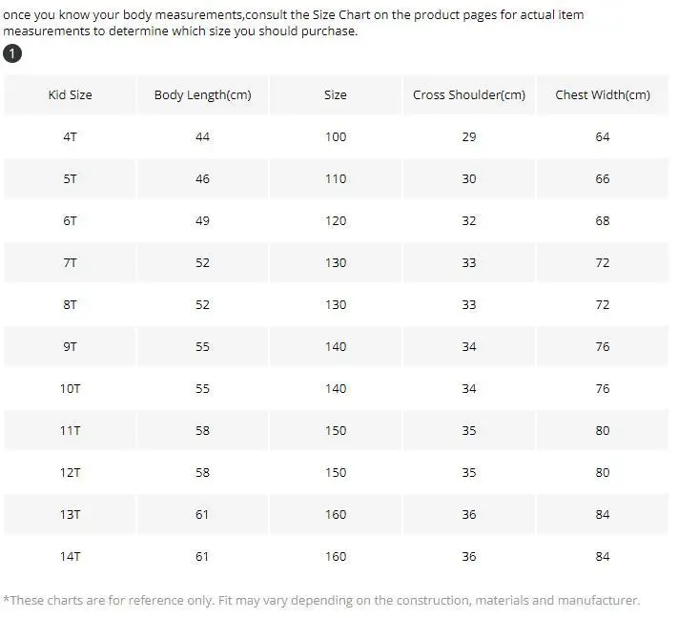Select the size value 110
This screenshot has height=618, width=678.
pyautogui.click(x=336, y=179)
